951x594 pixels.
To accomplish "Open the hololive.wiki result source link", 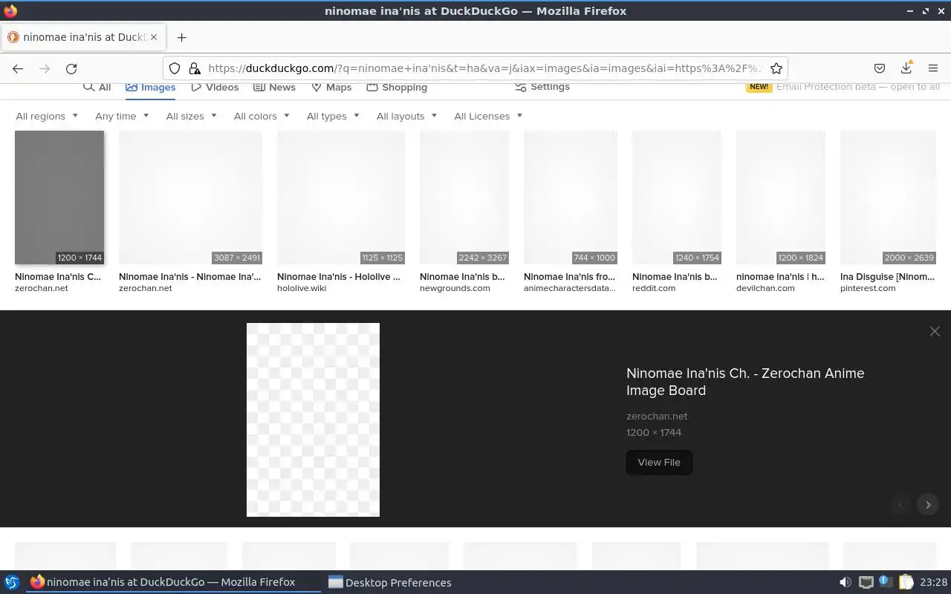I will [x=302, y=288].
